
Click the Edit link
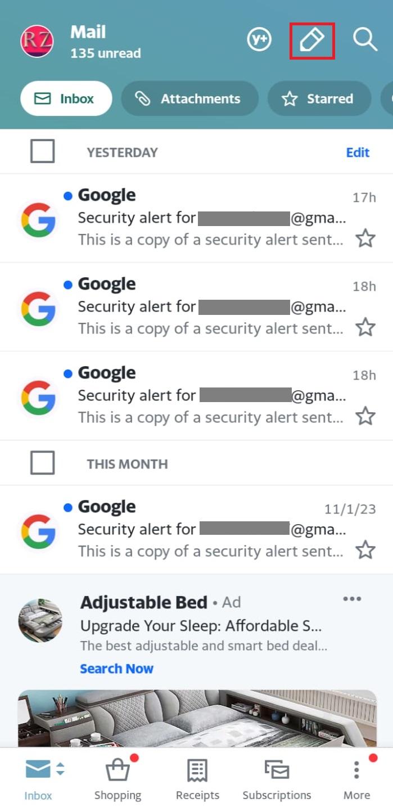click(x=358, y=152)
